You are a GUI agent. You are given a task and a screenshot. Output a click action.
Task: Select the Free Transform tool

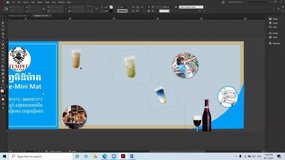tap(3, 63)
